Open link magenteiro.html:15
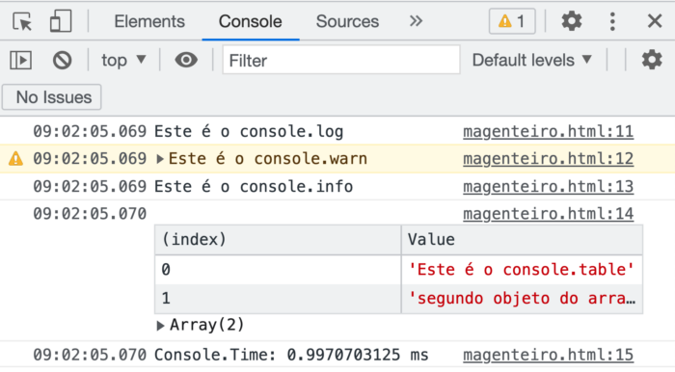Image resolution: width=675 pixels, height=372 pixels. (548, 355)
